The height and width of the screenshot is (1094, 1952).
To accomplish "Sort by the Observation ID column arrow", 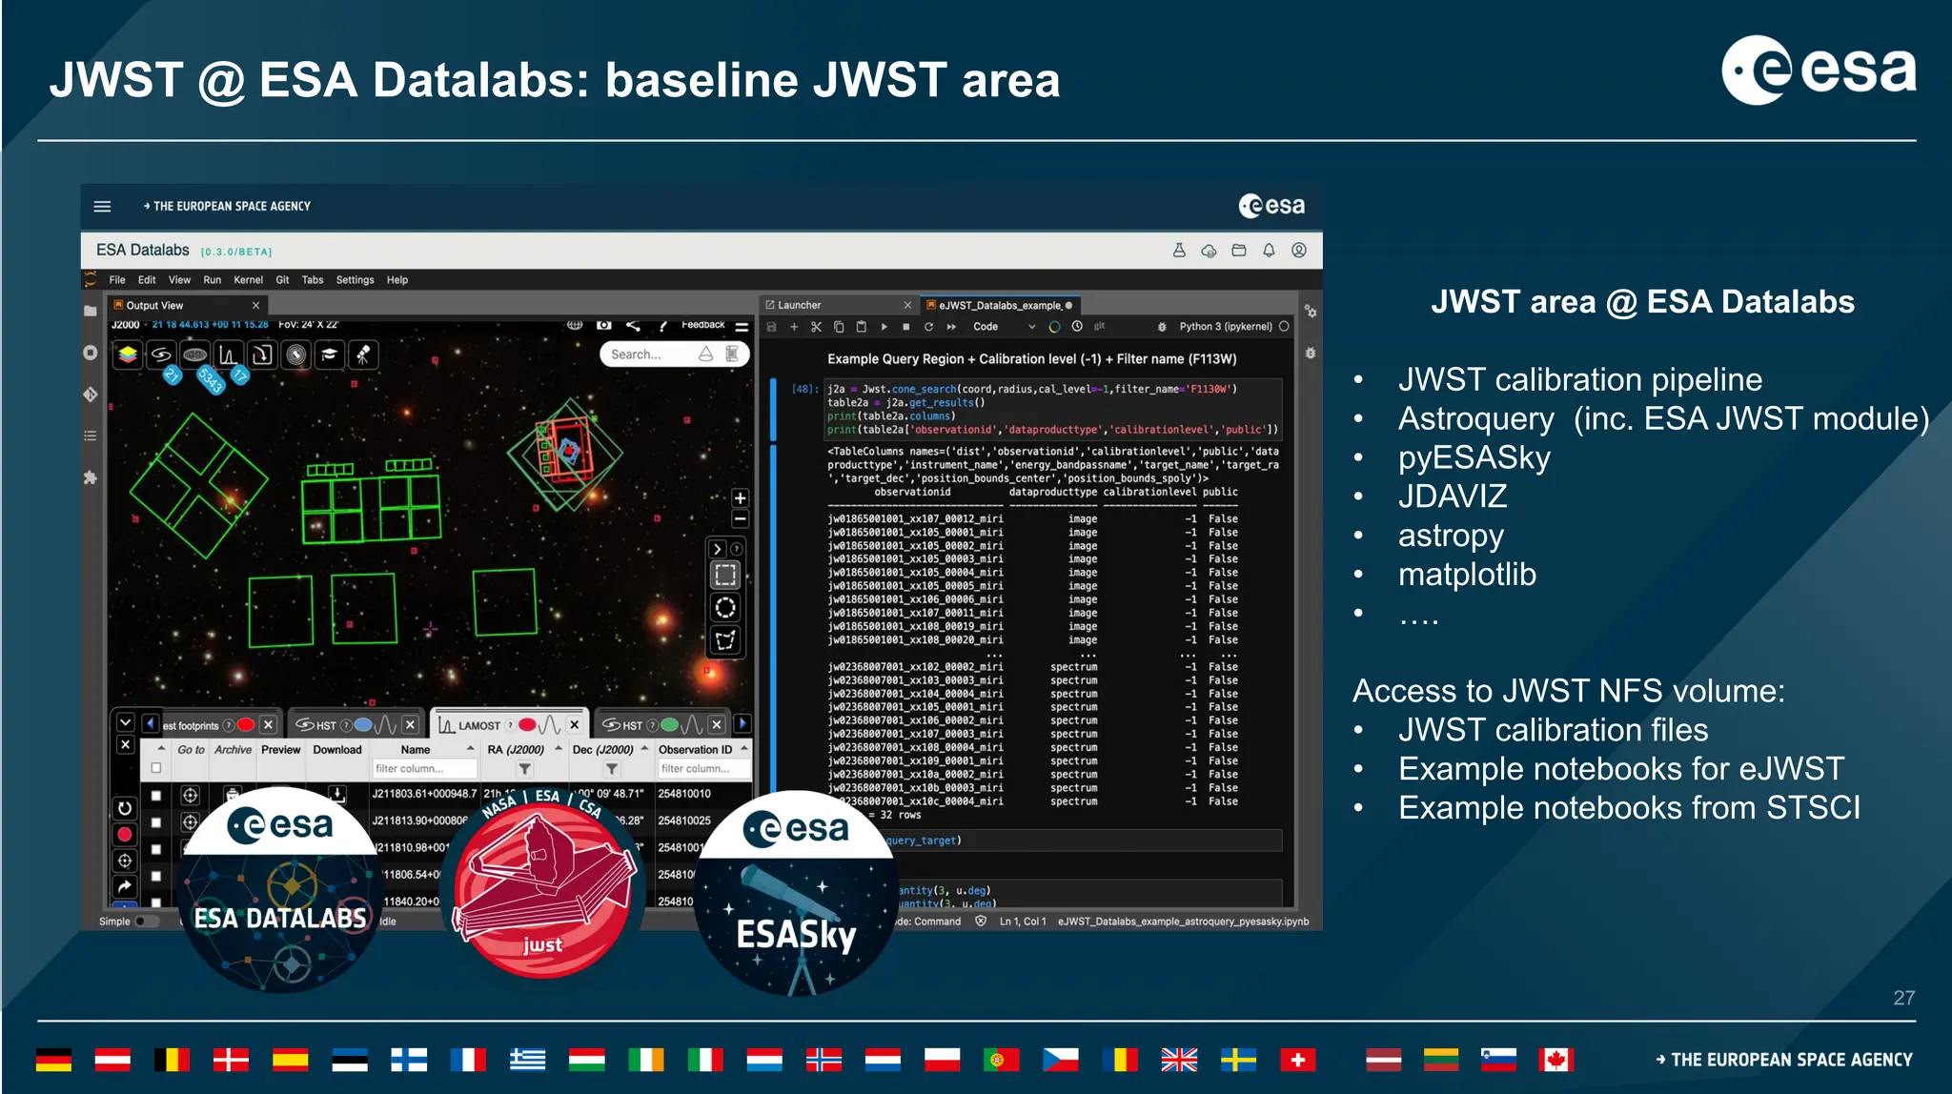I will click(x=744, y=749).
